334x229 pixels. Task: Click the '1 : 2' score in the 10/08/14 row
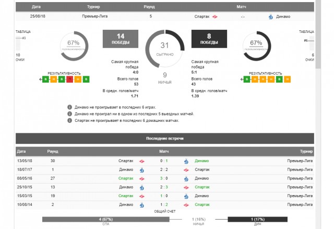tap(164, 204)
